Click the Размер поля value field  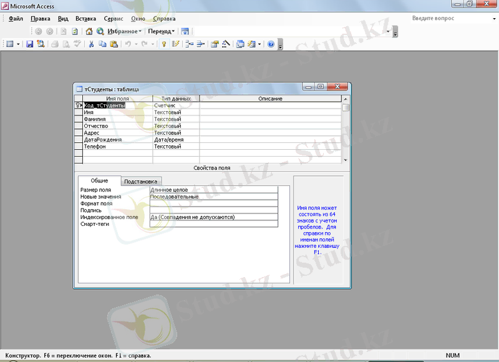tap(213, 190)
